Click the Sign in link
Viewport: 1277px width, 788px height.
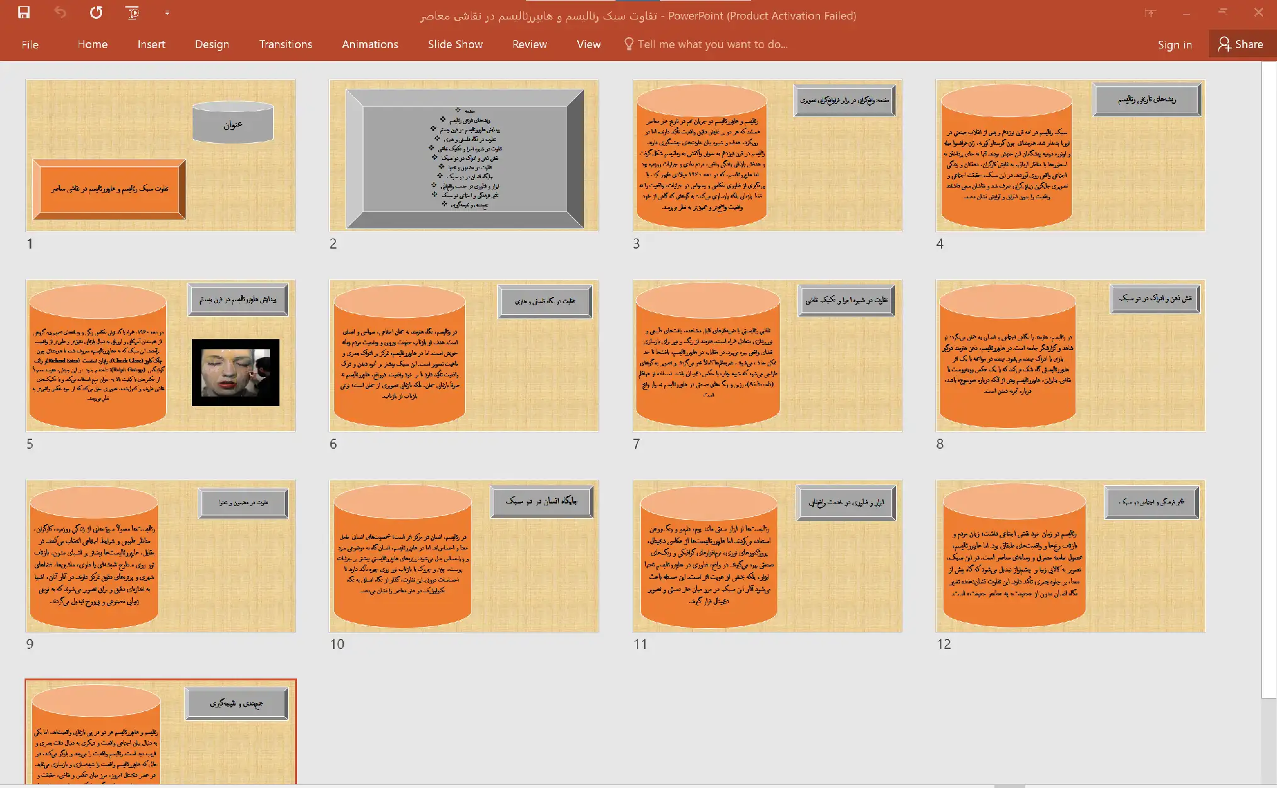click(x=1174, y=45)
